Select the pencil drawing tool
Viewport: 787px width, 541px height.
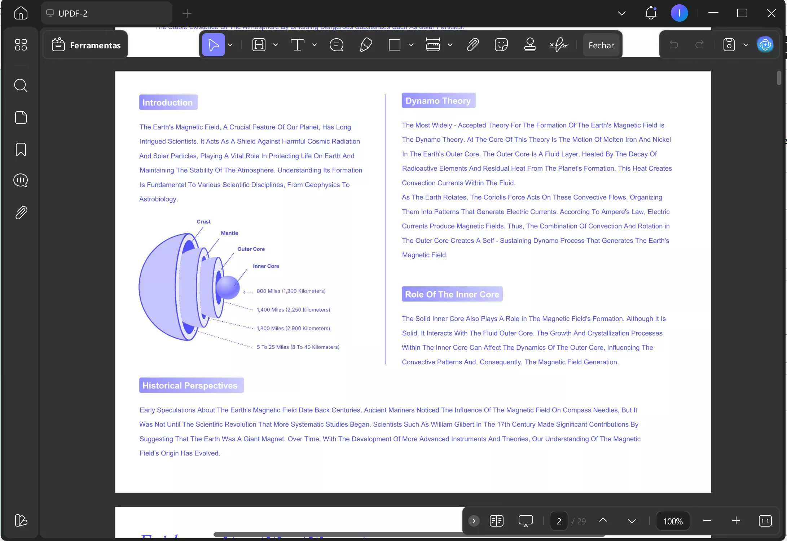pyautogui.click(x=366, y=45)
